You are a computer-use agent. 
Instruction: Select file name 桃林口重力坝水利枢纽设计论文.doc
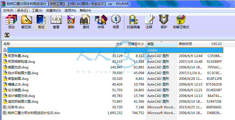(34, 113)
